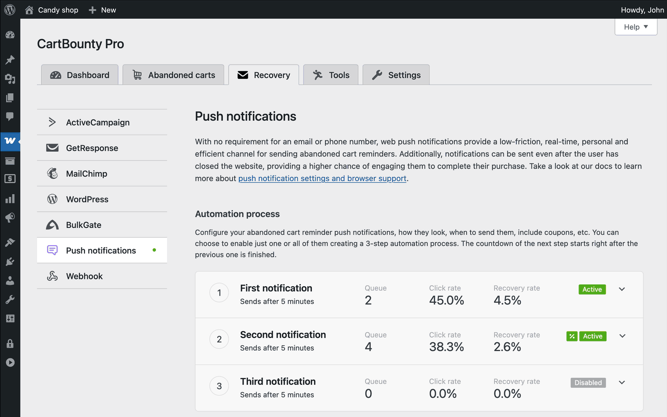Open Posts pushpin icon in sidebar

point(10,60)
